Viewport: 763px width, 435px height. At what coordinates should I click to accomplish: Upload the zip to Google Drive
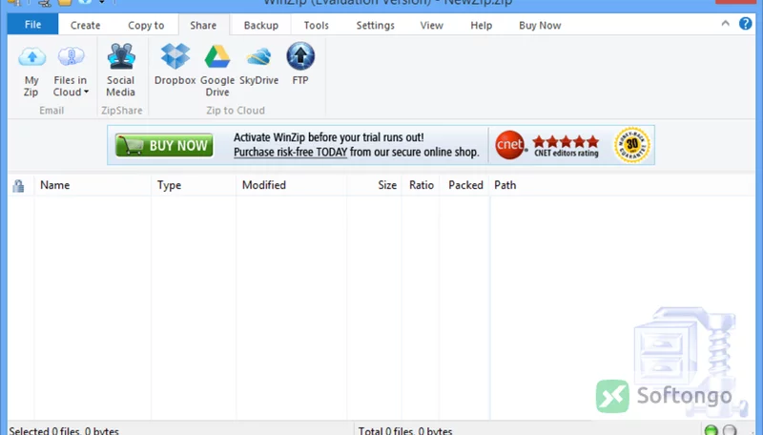(217, 71)
